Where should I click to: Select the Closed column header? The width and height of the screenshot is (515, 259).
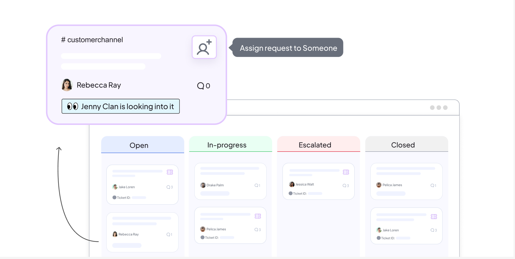[406, 144]
